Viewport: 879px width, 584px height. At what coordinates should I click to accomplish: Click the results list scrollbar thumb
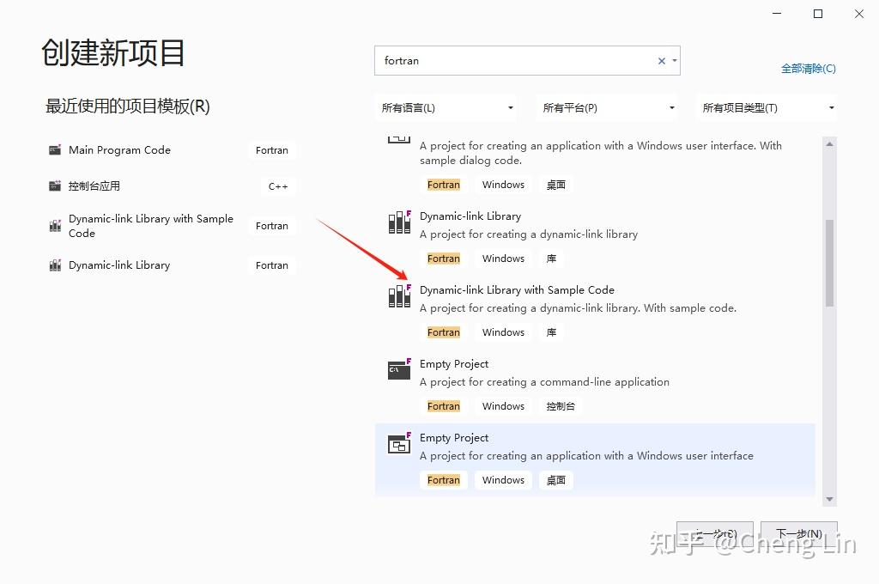tap(829, 263)
